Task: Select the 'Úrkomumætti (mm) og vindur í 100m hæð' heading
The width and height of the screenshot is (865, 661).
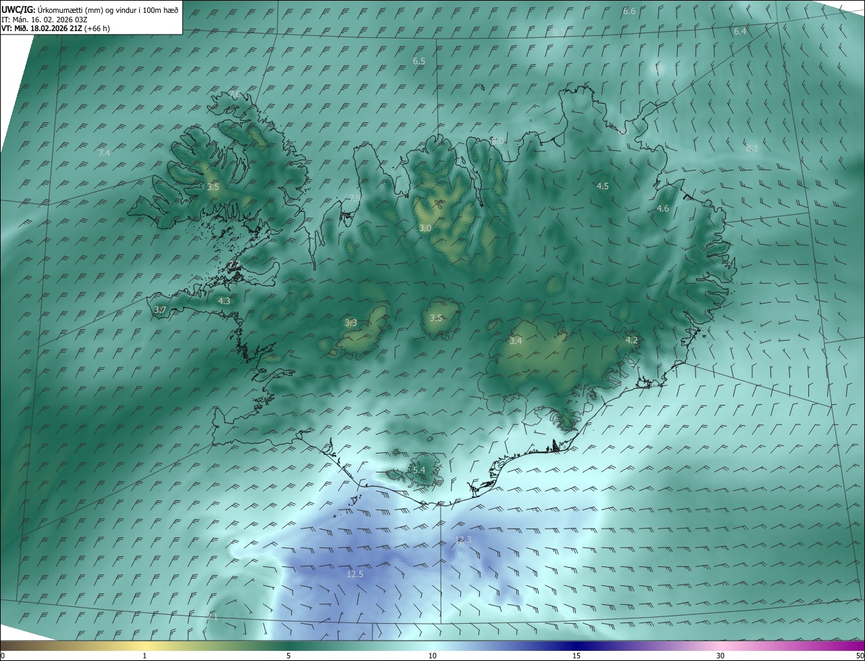Action: tap(108, 9)
